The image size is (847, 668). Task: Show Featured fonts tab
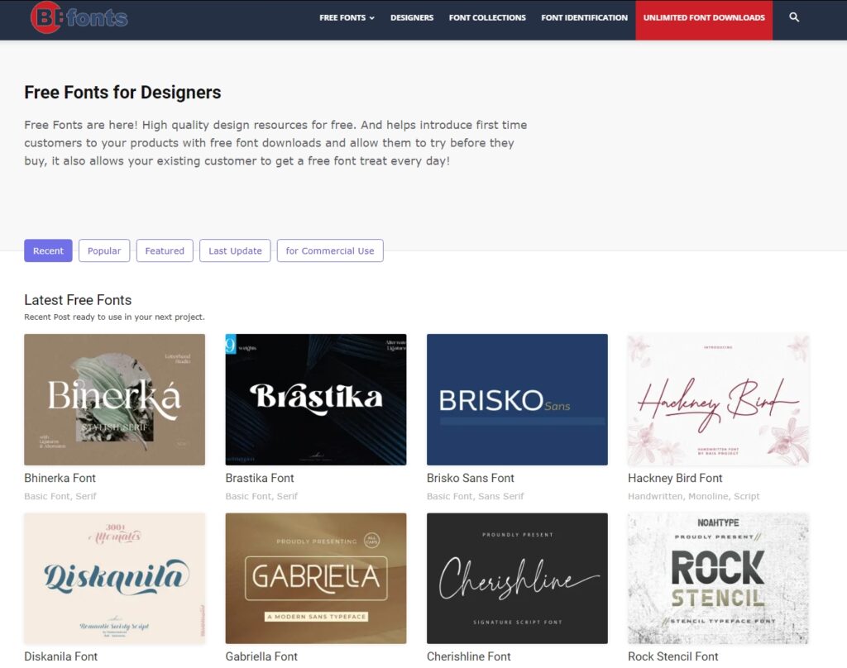(x=165, y=250)
